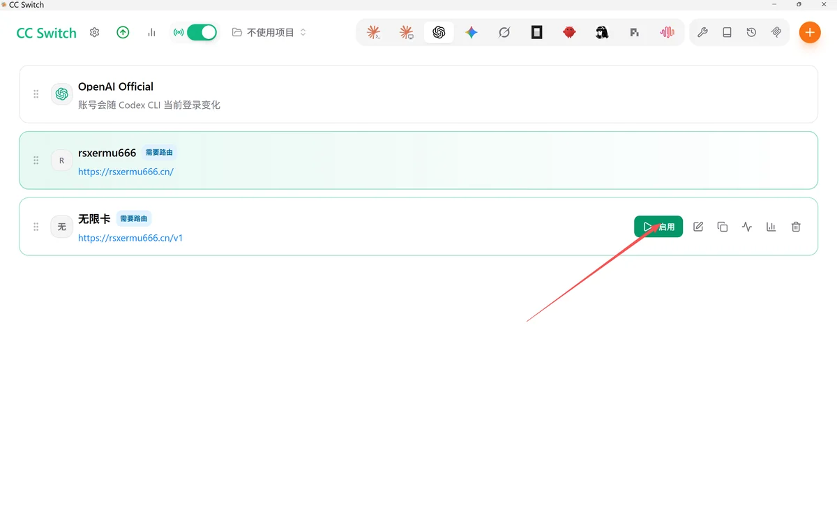
Task: Open the settings gear next to CC Switch
Action: pos(95,32)
